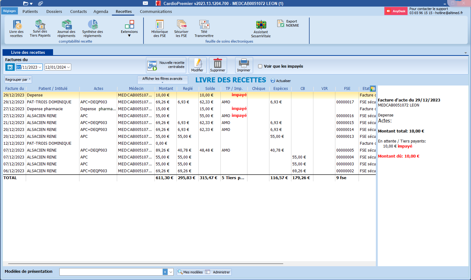Image resolution: width=471 pixels, height=280 pixels.
Task: Open Assistant SesamVitale
Action: click(x=261, y=29)
